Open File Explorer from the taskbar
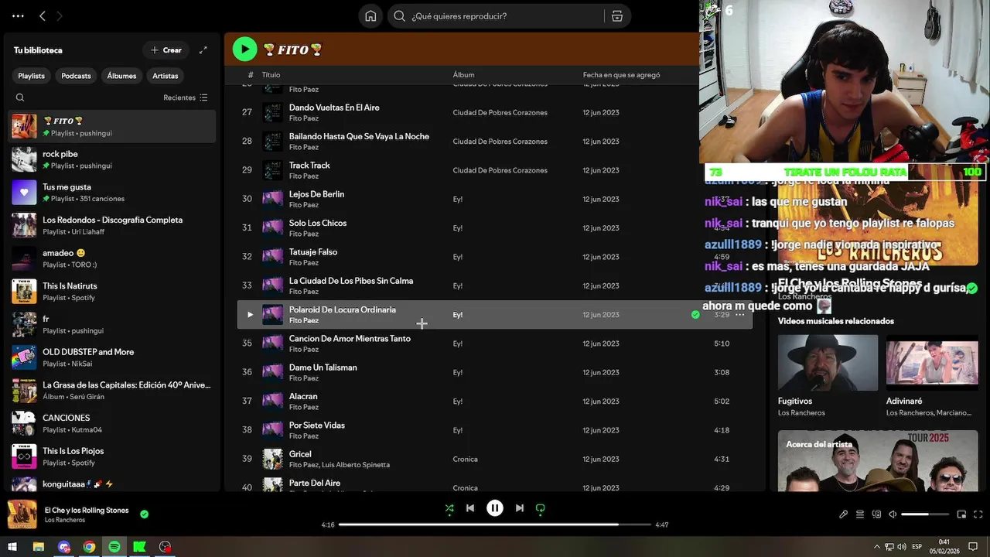 tap(38, 547)
